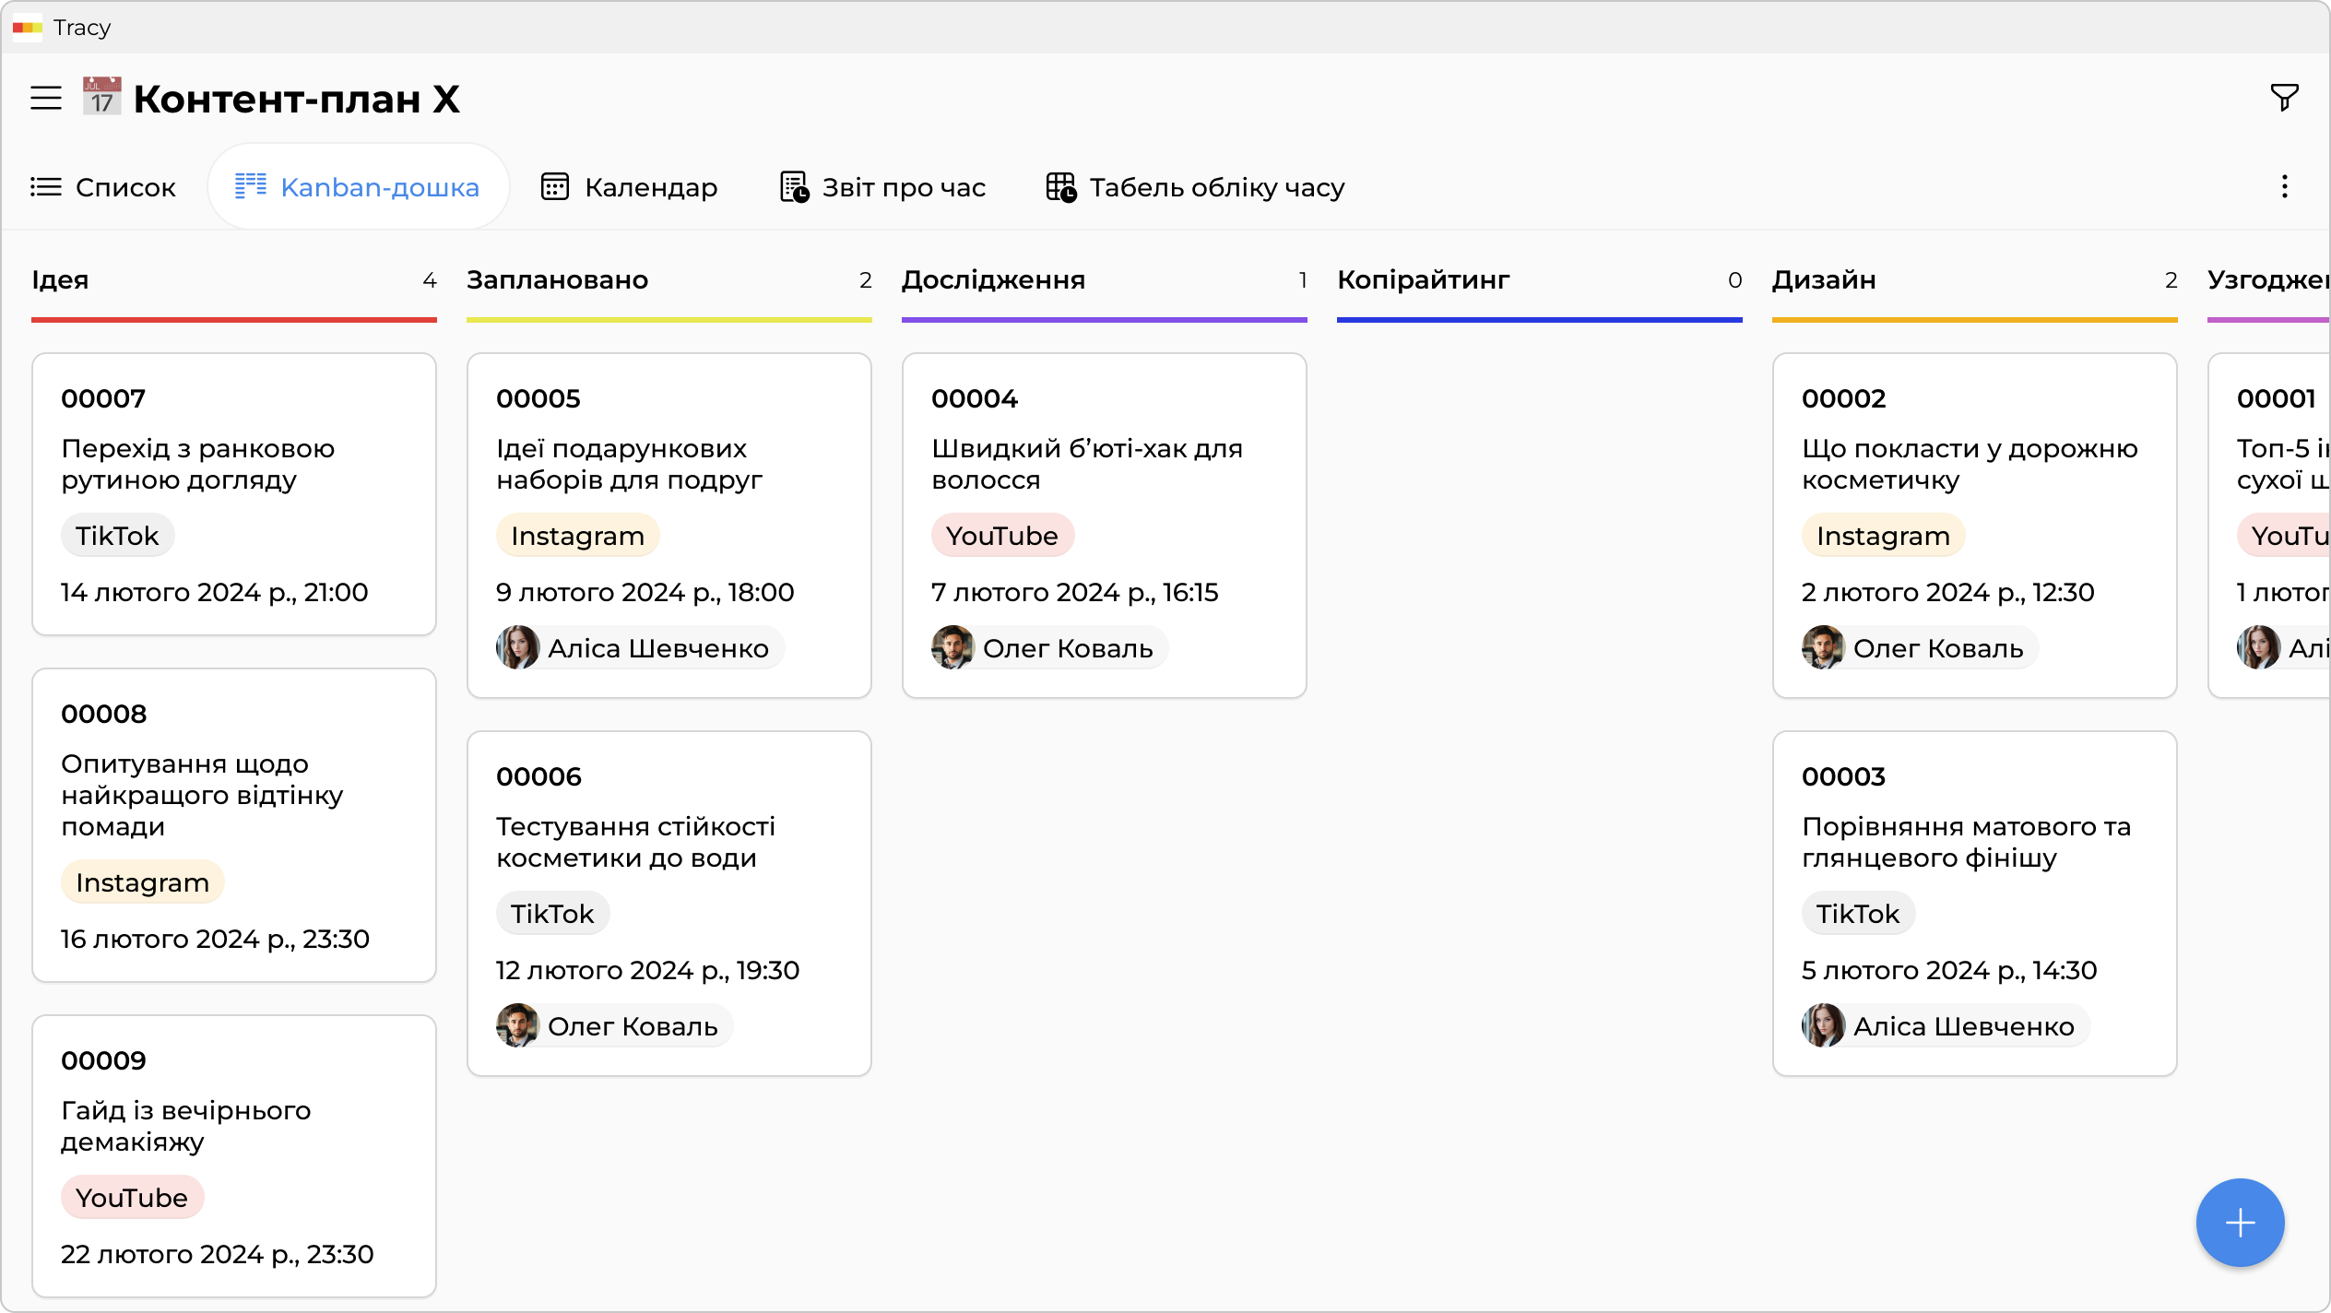The height and width of the screenshot is (1313, 2331).
Task: Click the calendar emoji project icon
Action: pos(102,97)
